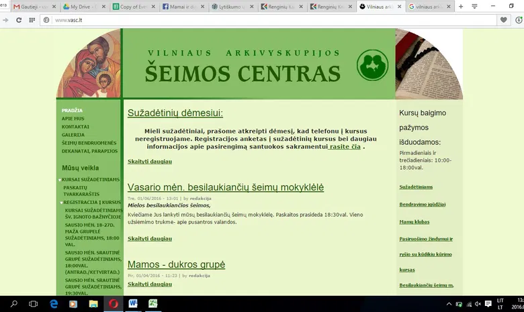The image size is (524, 312).
Task: Click the Šeimos Centras round green logo
Action: [372, 65]
